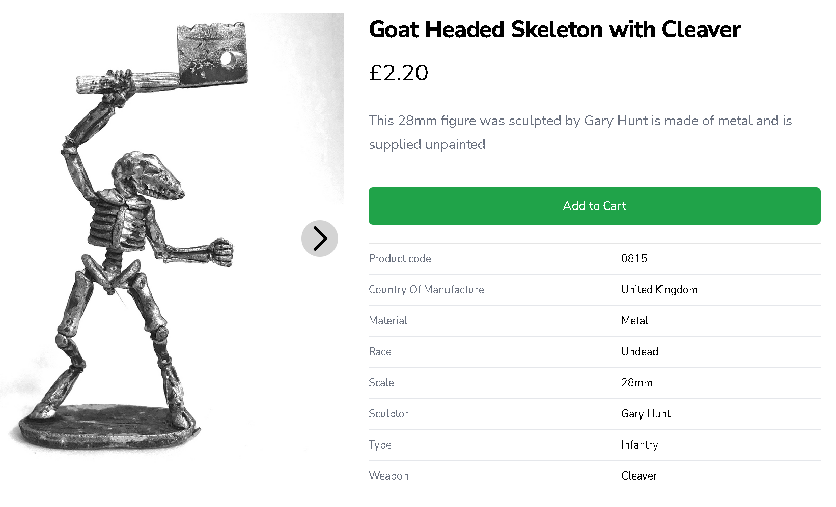Select the Product code label
The width and height of the screenshot is (836, 507).
[400, 259]
